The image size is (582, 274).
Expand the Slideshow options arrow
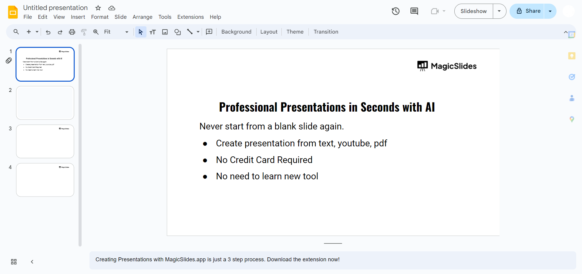click(x=499, y=11)
